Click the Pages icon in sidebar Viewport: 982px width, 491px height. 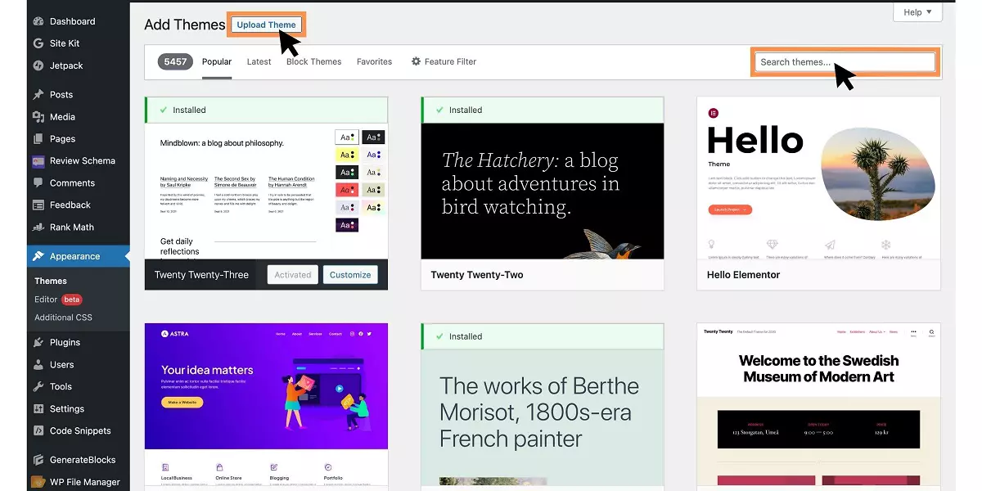[38, 139]
